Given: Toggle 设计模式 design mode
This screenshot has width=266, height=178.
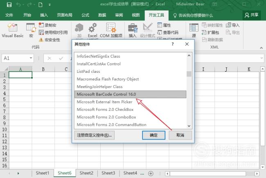Looking at the screenshot, I should pyautogui.click(x=147, y=31).
